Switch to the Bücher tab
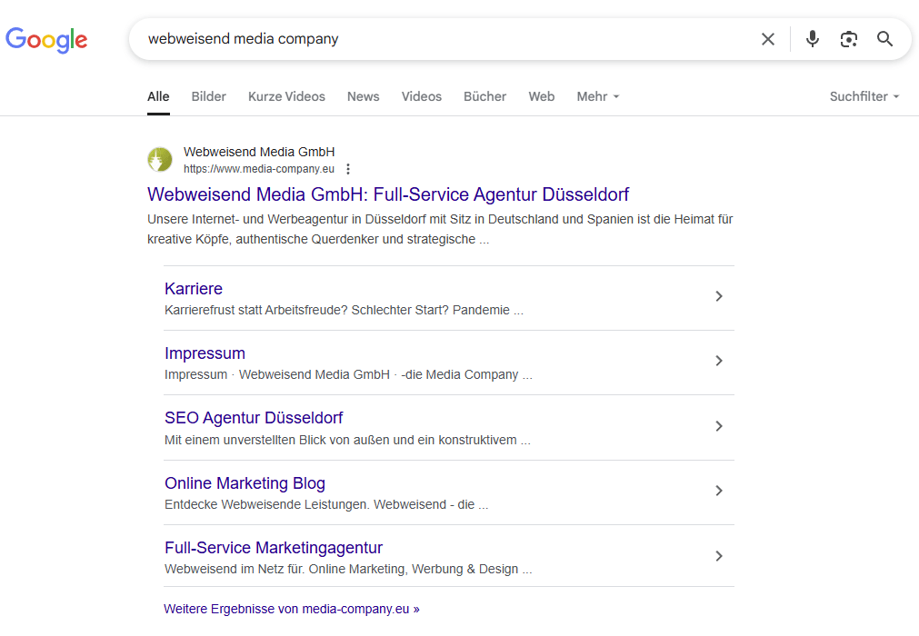The width and height of the screenshot is (919, 636). click(x=484, y=96)
